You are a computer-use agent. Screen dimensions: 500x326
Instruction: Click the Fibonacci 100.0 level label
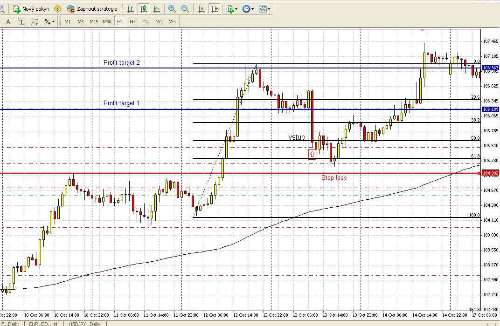click(474, 215)
